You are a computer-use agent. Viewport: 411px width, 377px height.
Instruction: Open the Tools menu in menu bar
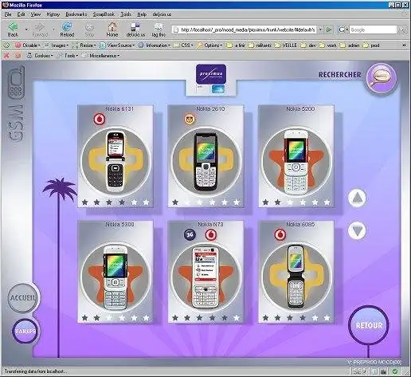tap(126, 14)
